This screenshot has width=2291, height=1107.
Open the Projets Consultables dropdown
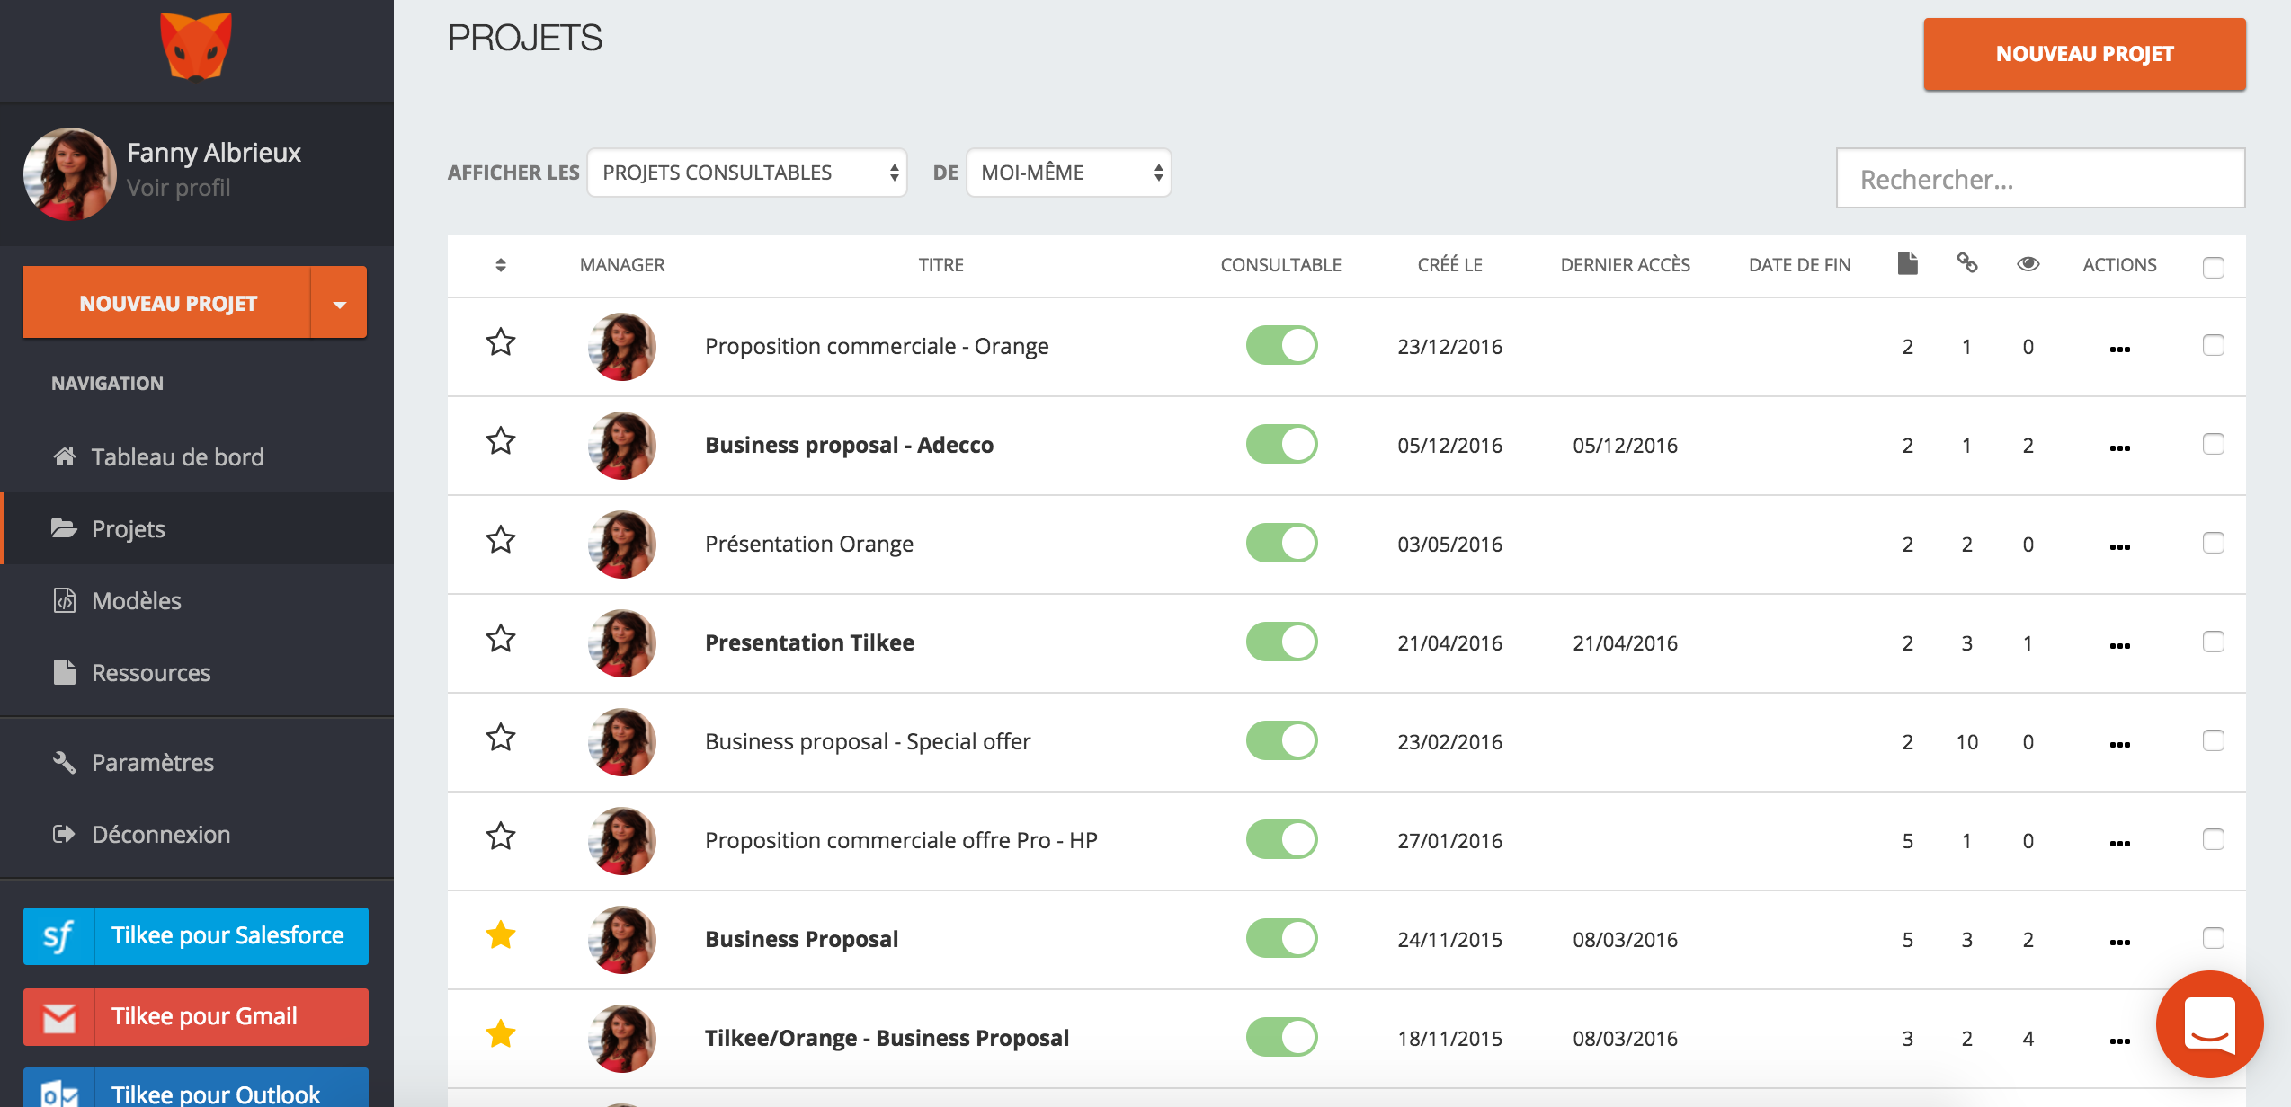coord(747,173)
